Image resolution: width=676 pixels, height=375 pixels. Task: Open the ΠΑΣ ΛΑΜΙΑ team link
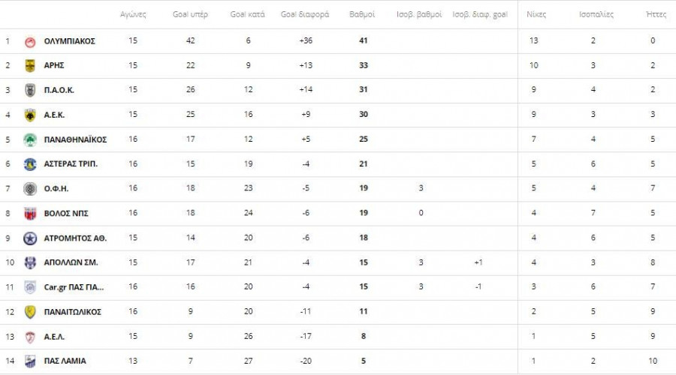click(65, 361)
